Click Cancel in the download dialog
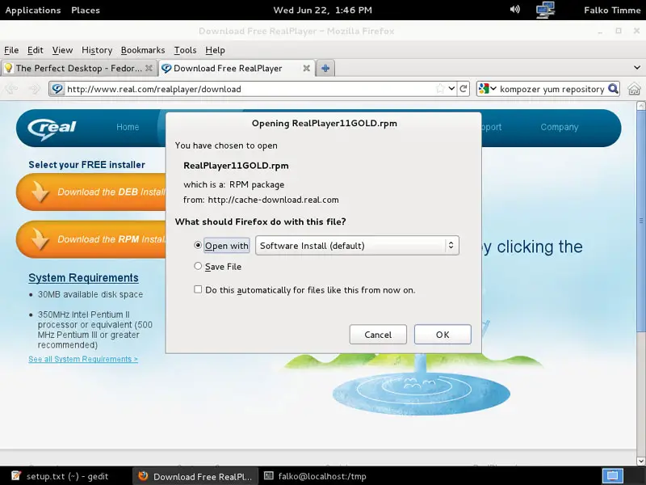Screen dimensions: 646x485 (x=378, y=335)
